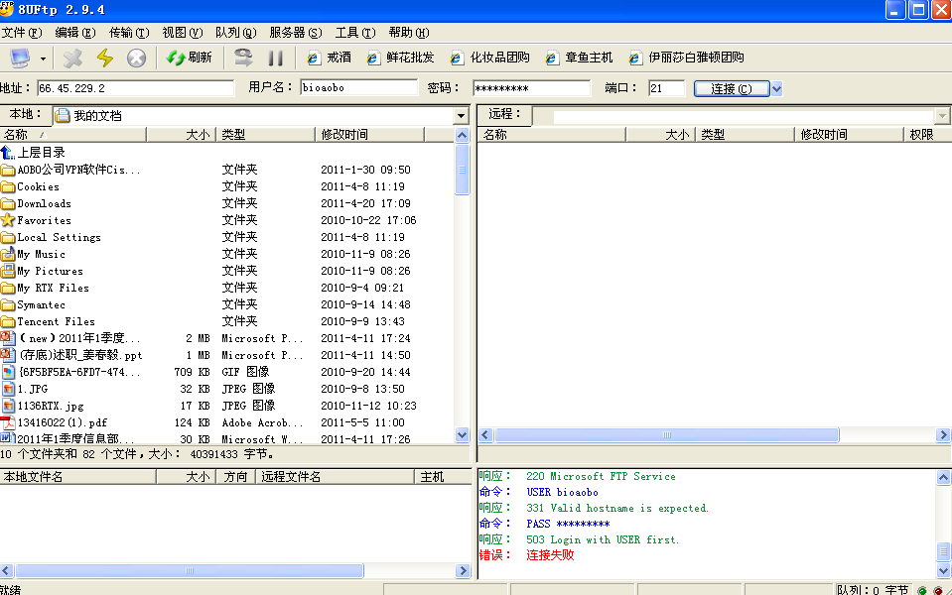Click the 连接(C) connect button
952x595 pixels.
[732, 88]
